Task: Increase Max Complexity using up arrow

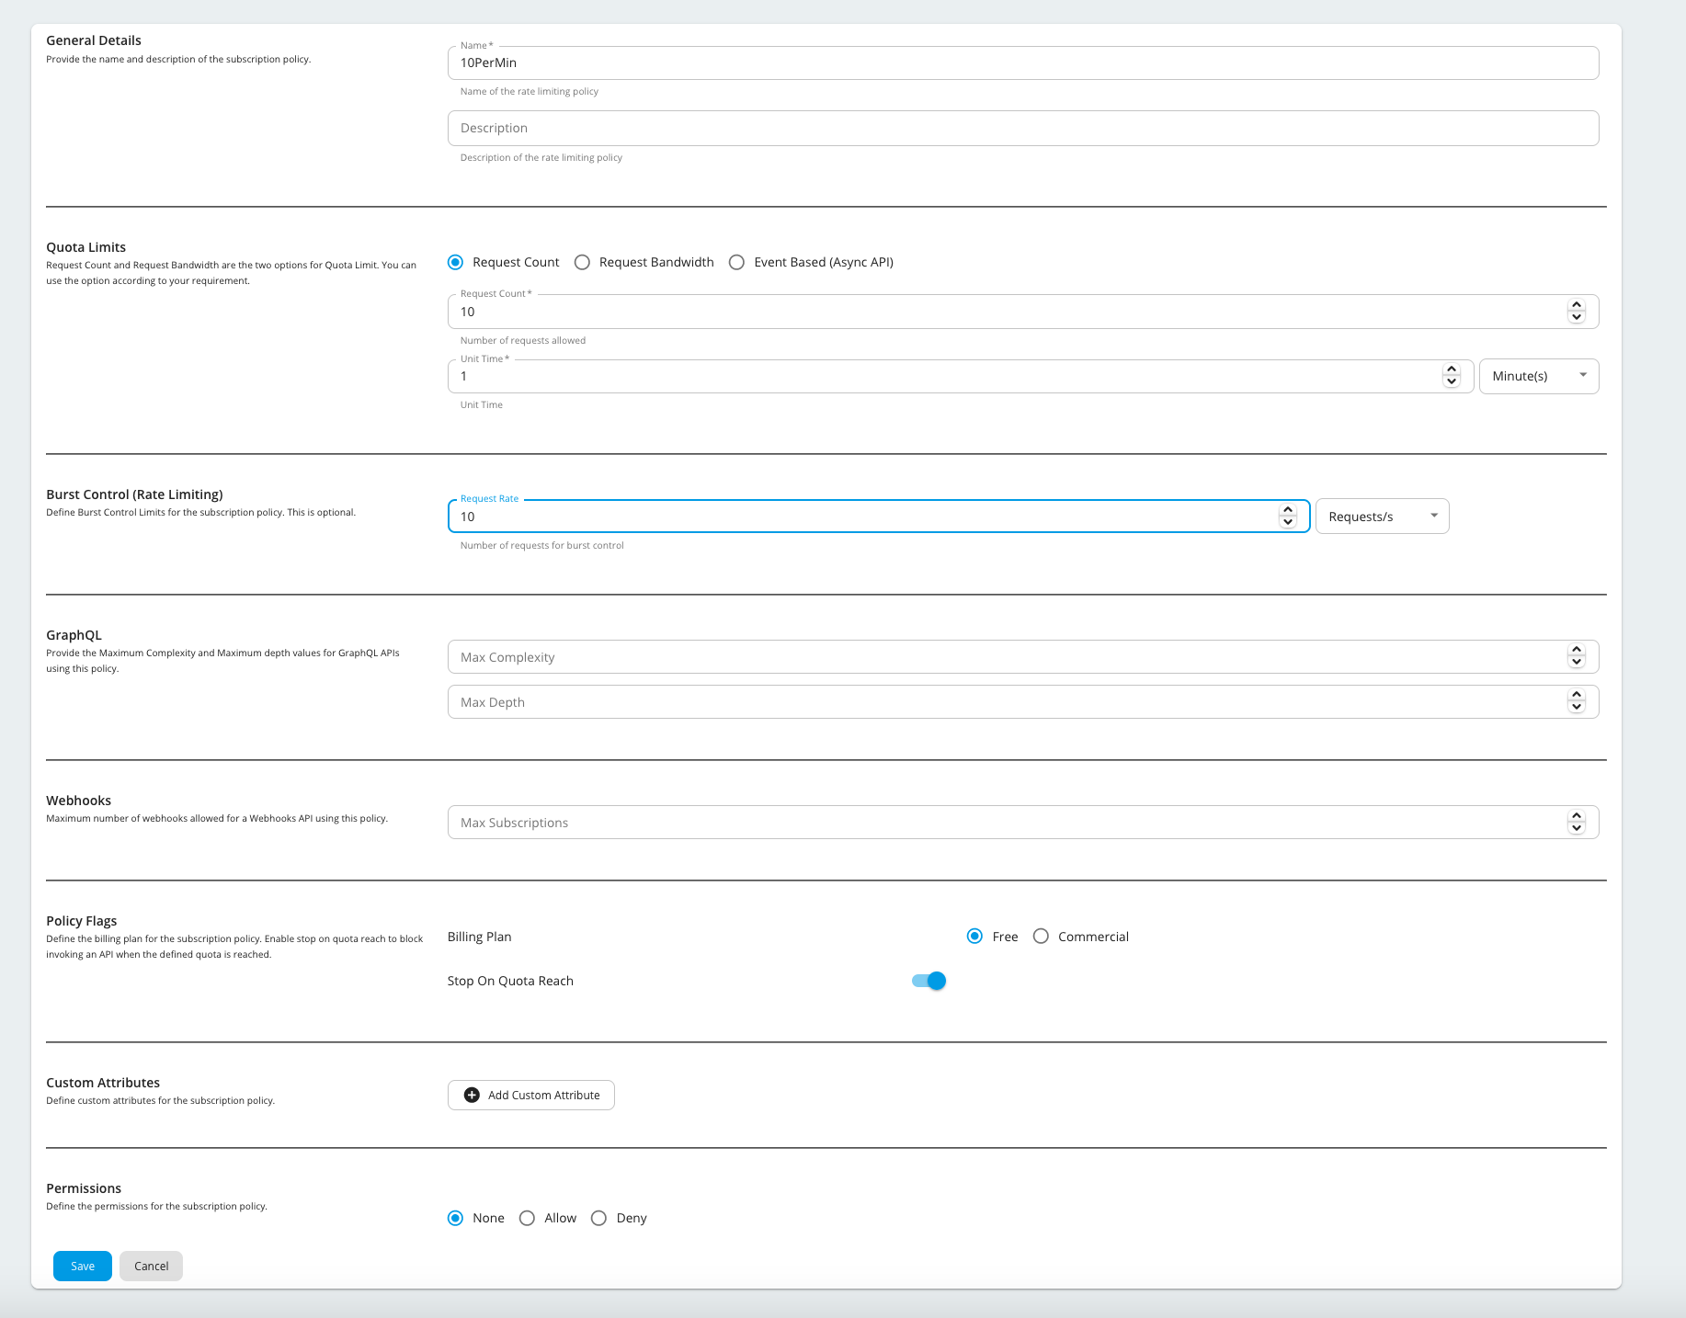Action: (1577, 651)
